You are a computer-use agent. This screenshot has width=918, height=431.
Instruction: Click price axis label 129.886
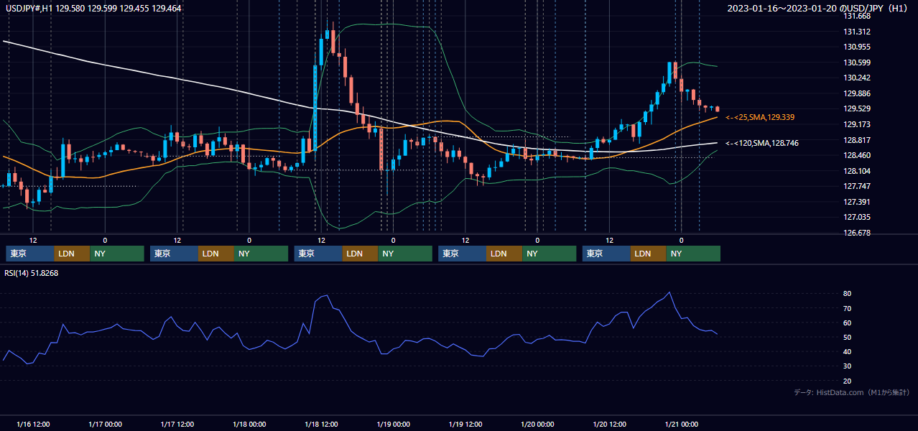pos(857,93)
